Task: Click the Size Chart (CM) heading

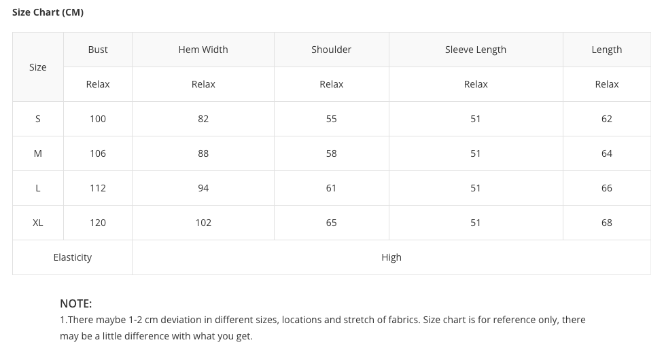Action: click(x=48, y=12)
